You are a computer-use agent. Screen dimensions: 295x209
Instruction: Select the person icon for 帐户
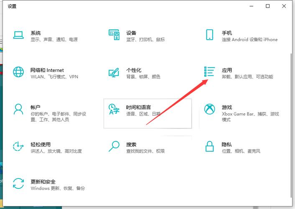(x=18, y=110)
